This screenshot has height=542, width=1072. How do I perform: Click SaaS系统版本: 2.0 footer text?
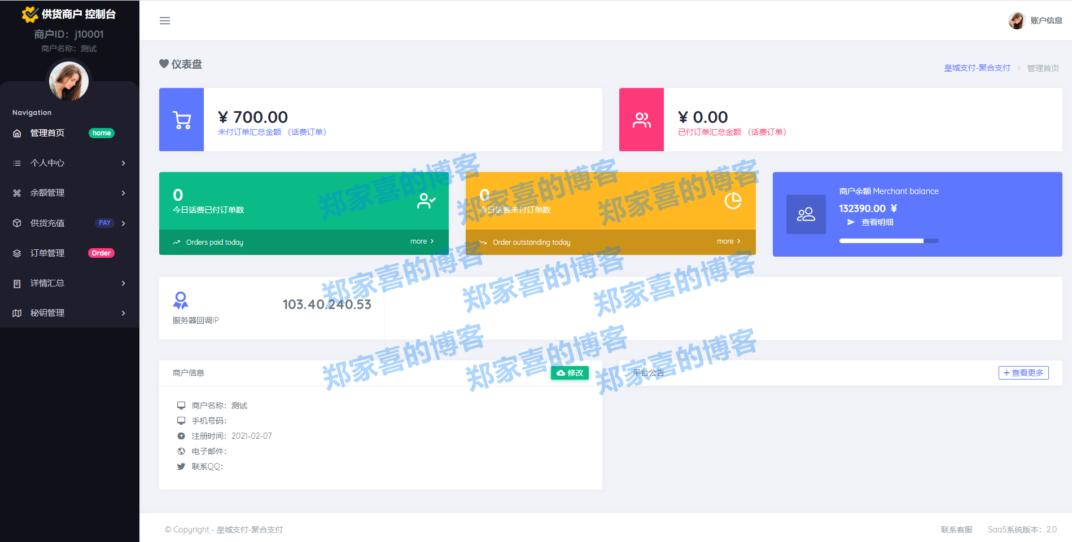1022,530
